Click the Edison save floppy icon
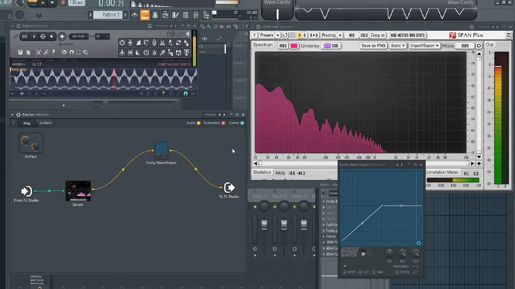Screen dimensions: 515x289 (x=21, y=52)
